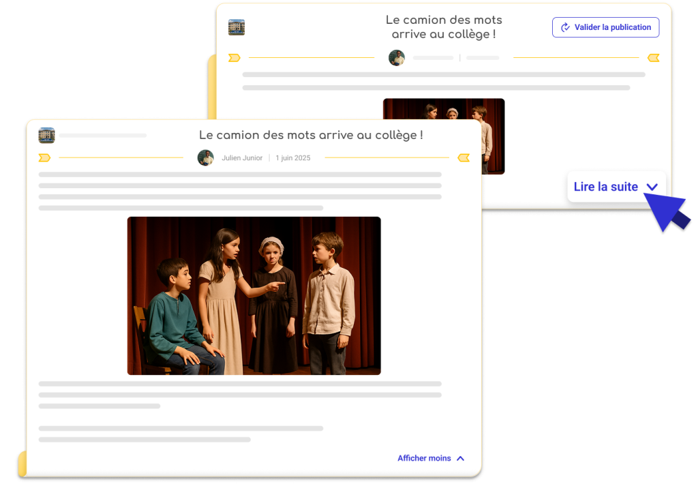The height and width of the screenshot is (484, 698).
Task: Click the back card's two-line article title
Action: tap(444, 27)
